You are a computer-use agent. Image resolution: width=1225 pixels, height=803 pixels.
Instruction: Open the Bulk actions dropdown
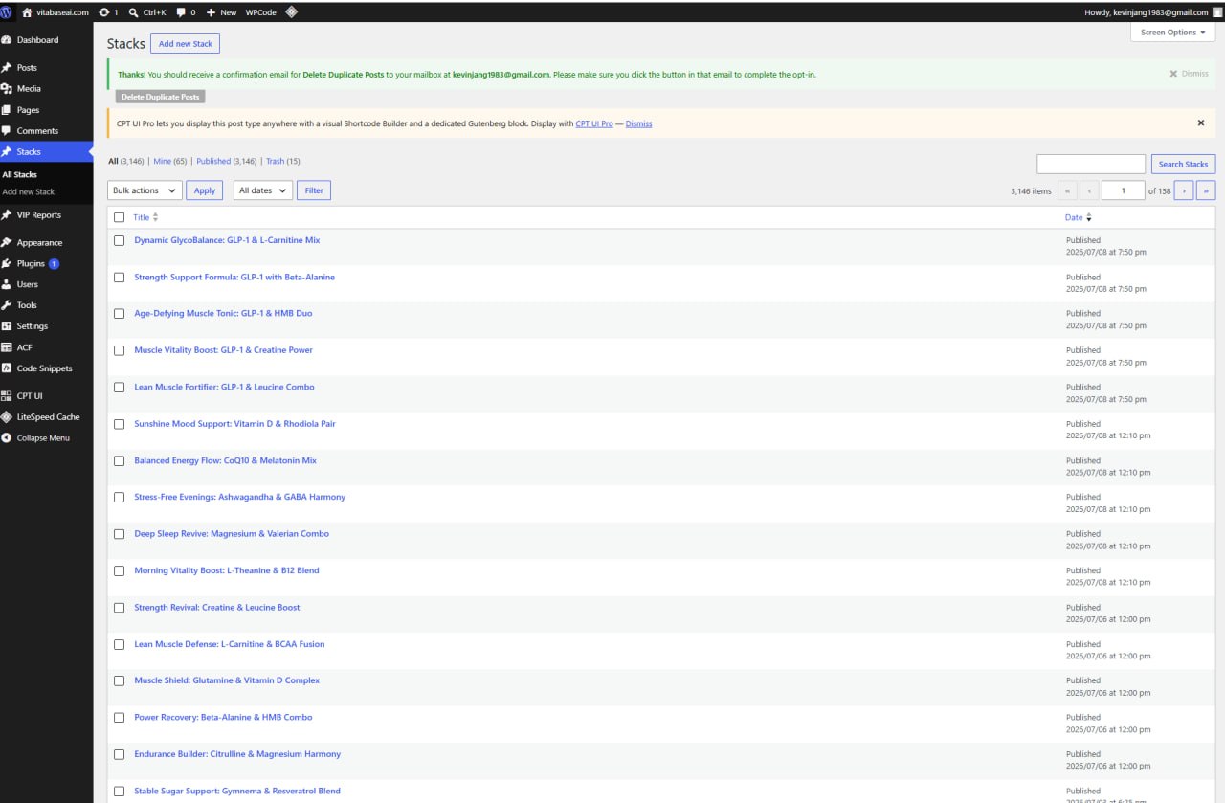click(x=145, y=190)
